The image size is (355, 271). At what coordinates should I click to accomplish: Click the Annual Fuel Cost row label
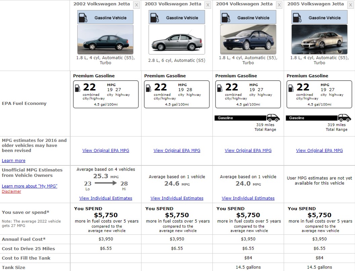(x=24, y=239)
